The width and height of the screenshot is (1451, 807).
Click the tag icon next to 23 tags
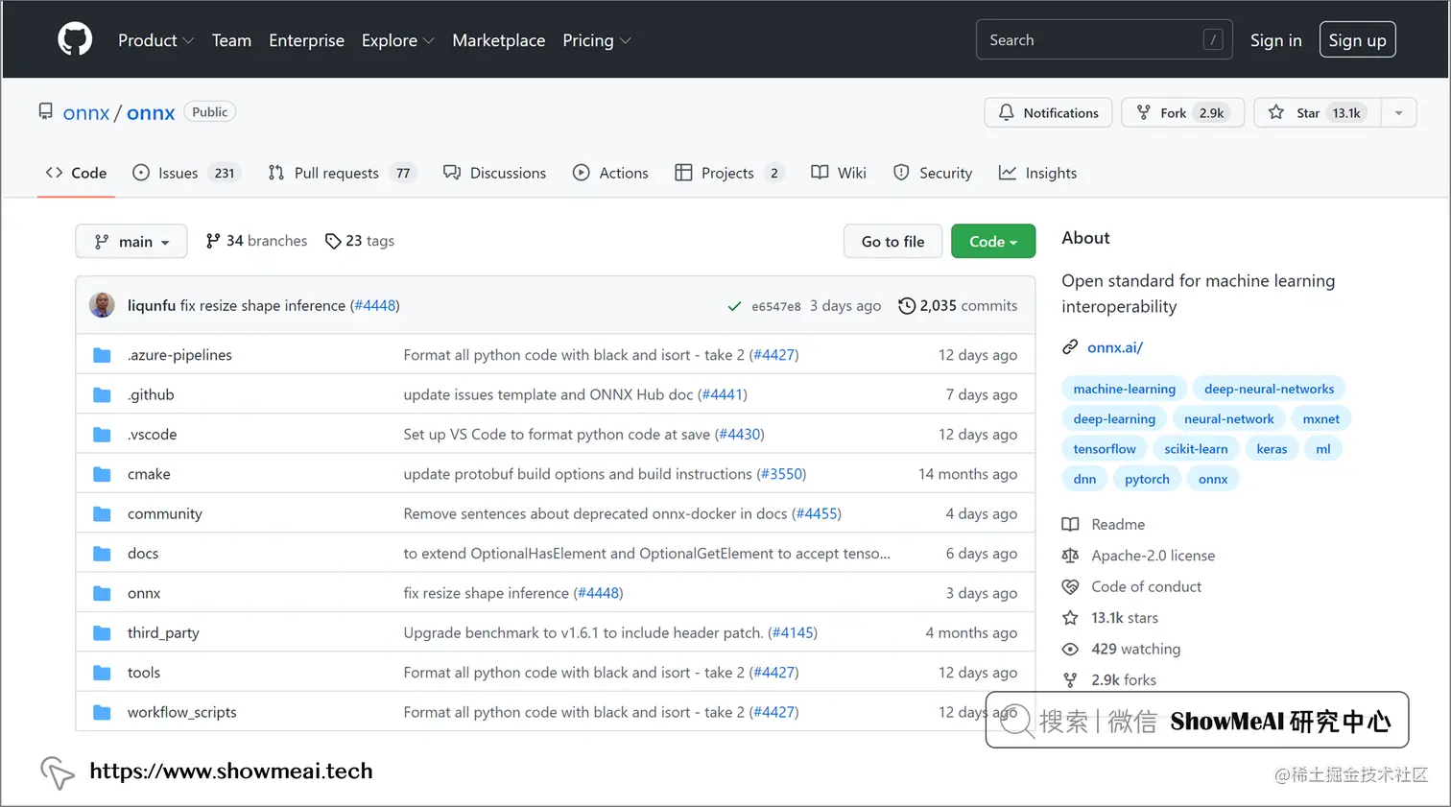coord(333,241)
